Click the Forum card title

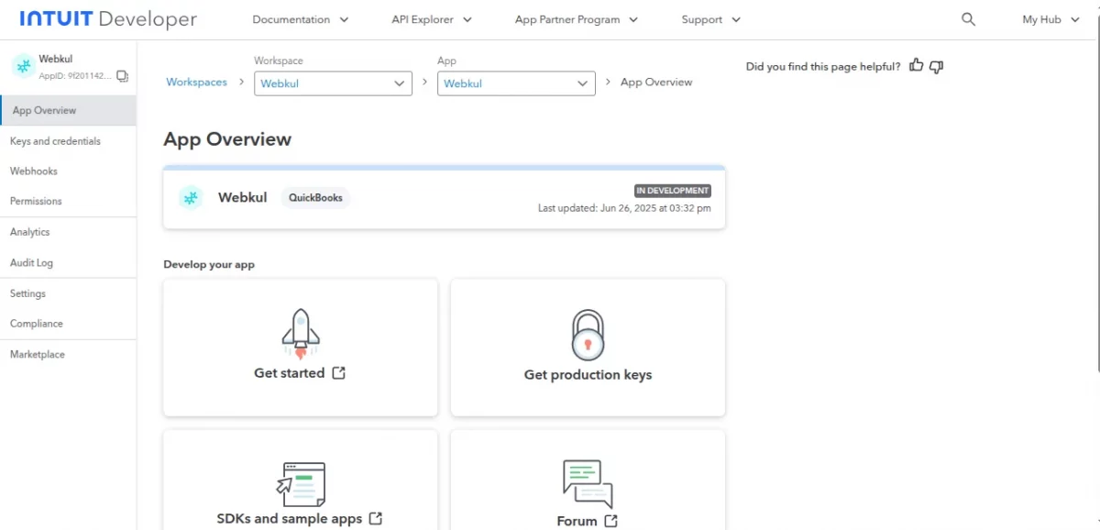[577, 521]
